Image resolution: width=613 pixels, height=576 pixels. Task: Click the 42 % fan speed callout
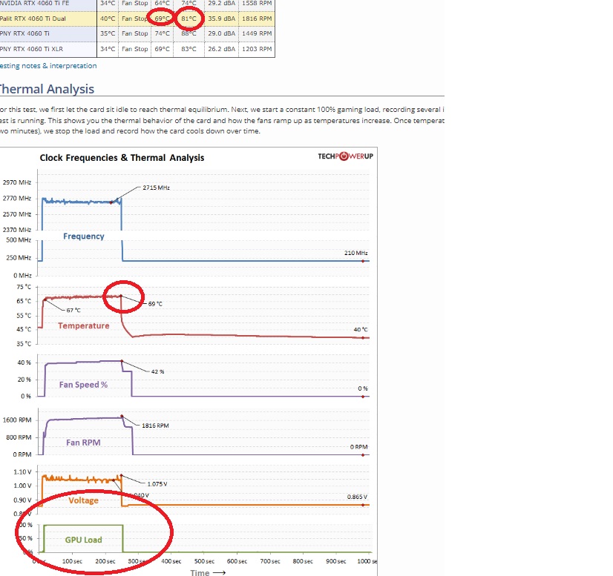coord(157,371)
